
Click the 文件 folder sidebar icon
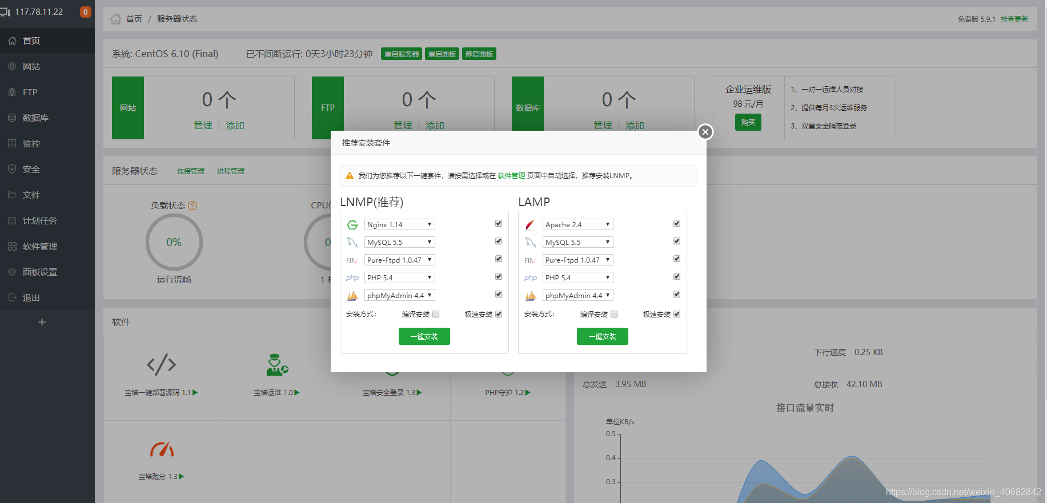12,195
